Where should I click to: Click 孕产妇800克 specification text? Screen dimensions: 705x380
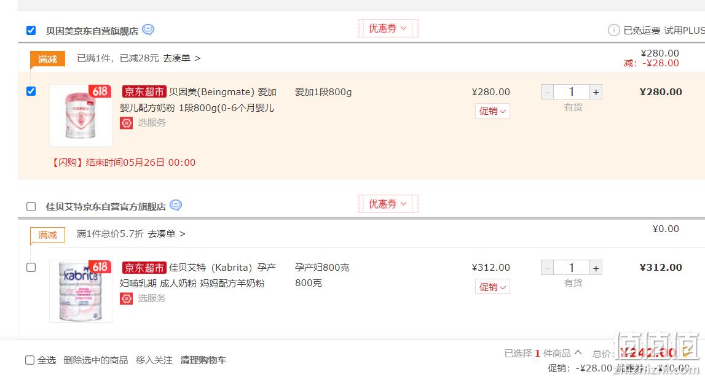point(322,268)
